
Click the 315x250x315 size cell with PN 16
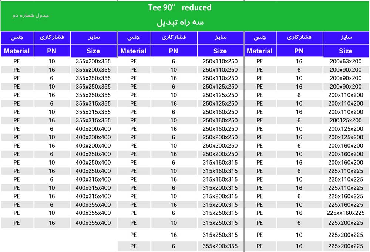220,235
